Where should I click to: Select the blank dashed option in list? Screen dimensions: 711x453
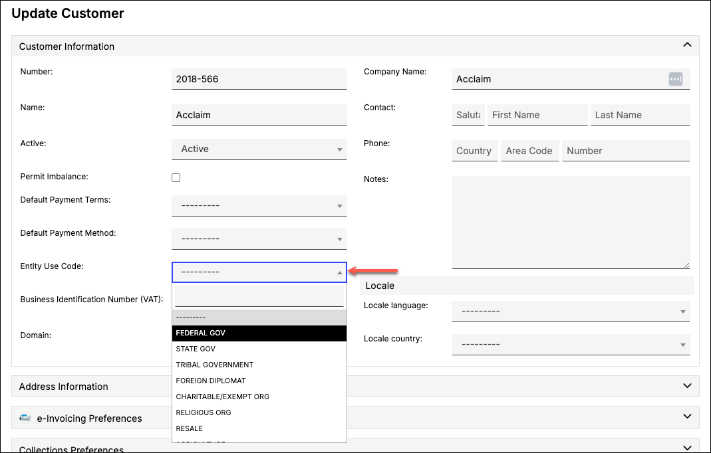tap(259, 317)
